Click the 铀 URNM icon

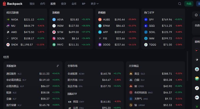[131, 105]
